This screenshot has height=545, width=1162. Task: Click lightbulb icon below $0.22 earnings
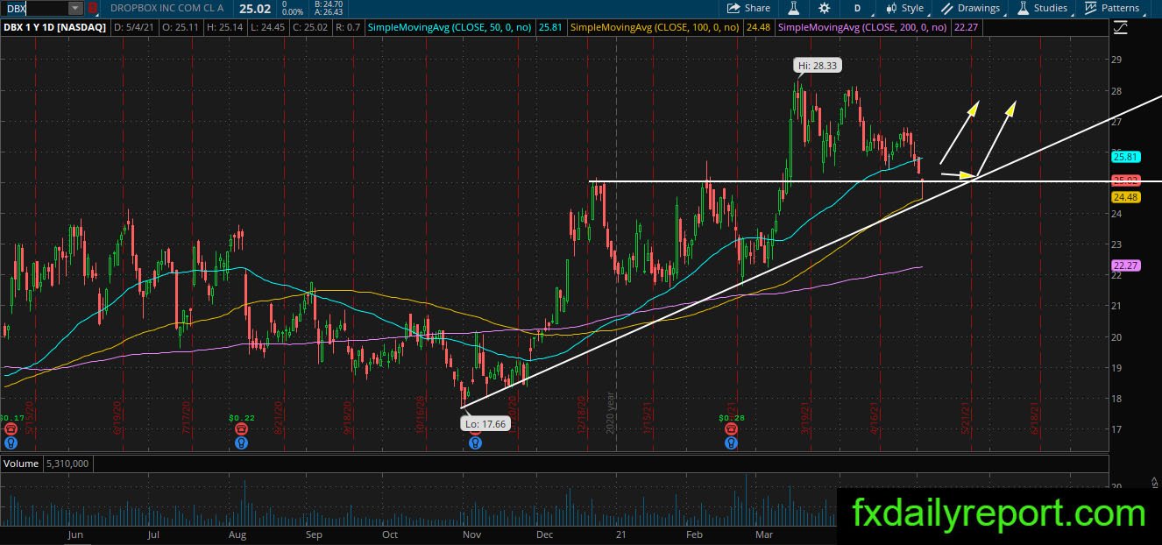pyautogui.click(x=241, y=442)
